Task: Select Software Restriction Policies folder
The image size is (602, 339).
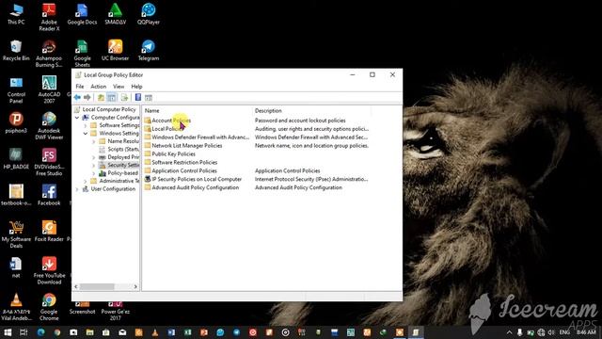Action: [184, 163]
